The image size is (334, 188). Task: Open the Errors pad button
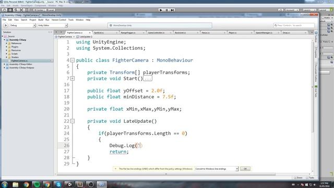pos(298,178)
